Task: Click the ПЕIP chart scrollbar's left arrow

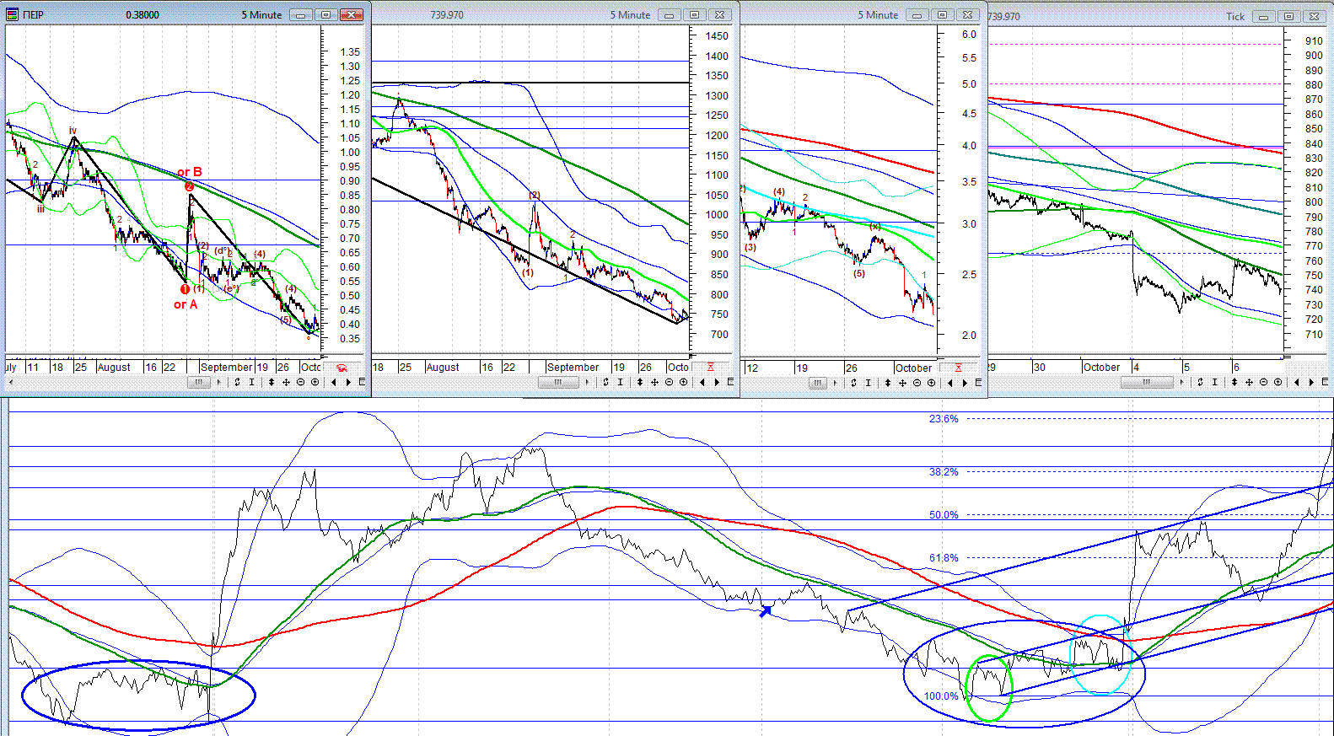Action: pos(11,382)
